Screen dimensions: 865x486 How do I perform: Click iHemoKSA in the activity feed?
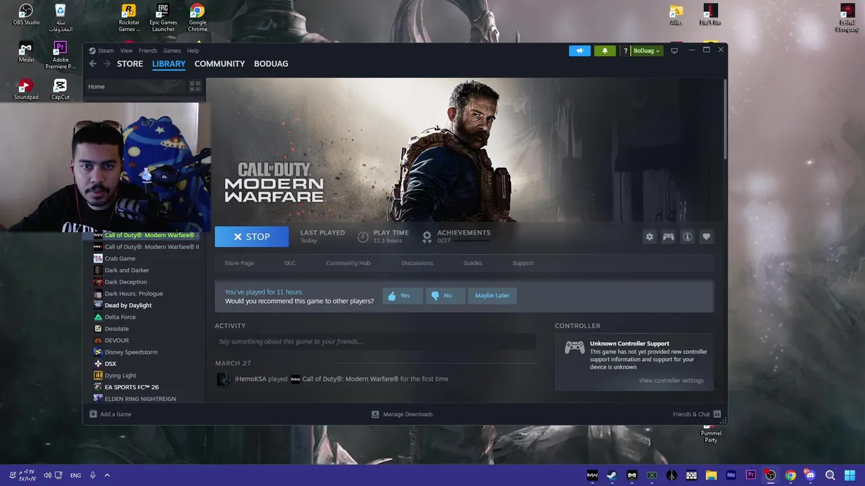[x=251, y=379]
